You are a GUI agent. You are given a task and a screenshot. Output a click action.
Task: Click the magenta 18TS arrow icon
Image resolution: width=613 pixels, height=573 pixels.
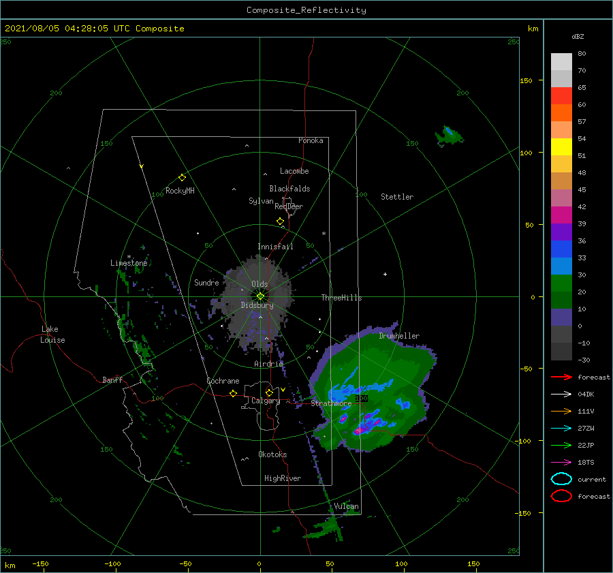pyautogui.click(x=561, y=463)
